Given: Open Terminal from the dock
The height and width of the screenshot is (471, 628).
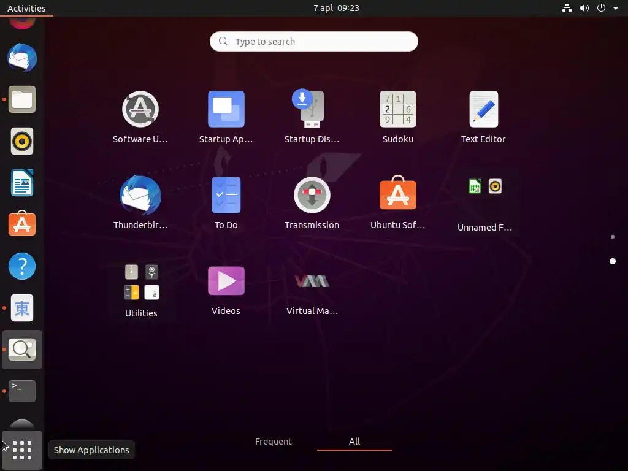Looking at the screenshot, I should point(22,391).
